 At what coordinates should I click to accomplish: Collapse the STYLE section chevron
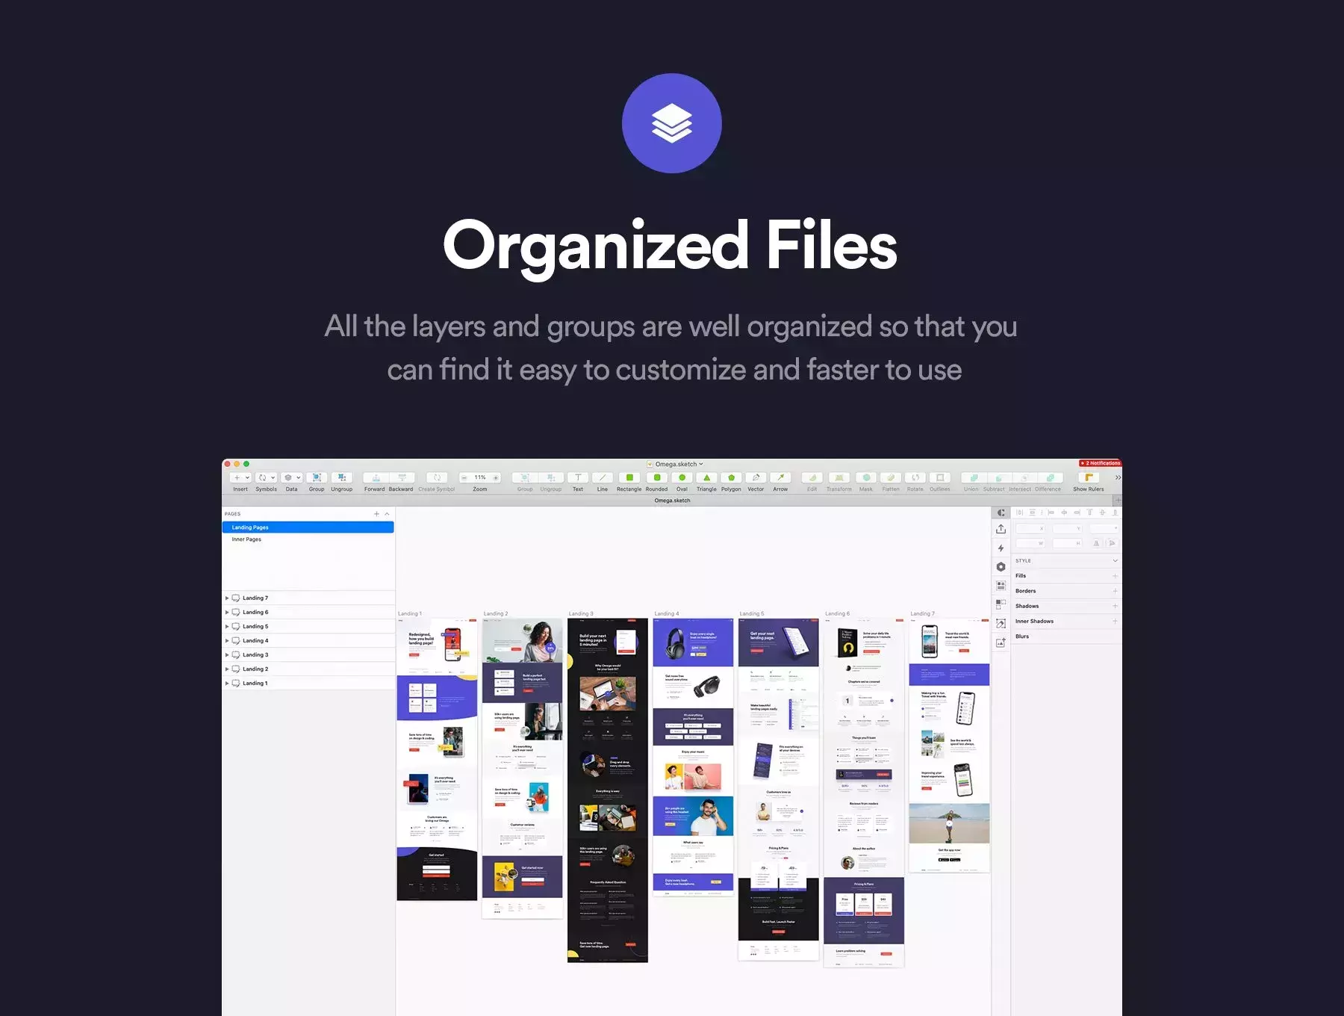1116,560
